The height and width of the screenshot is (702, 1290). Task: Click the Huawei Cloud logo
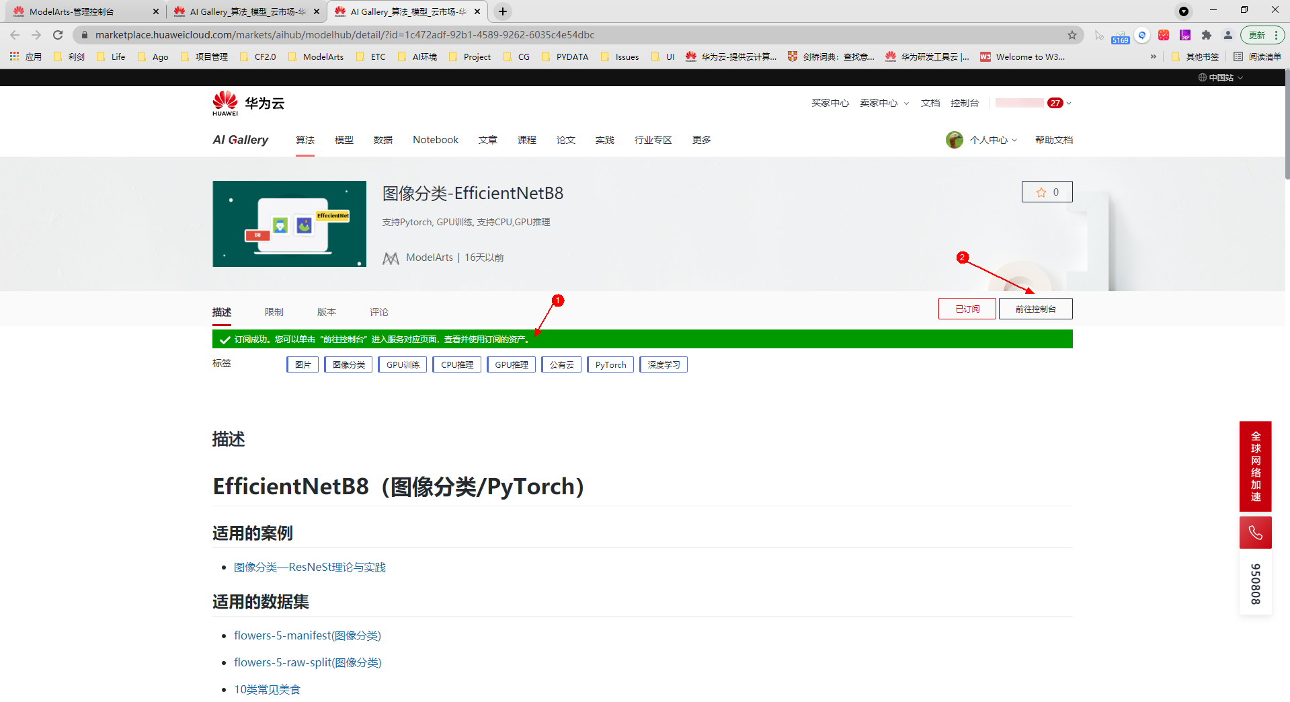(249, 103)
